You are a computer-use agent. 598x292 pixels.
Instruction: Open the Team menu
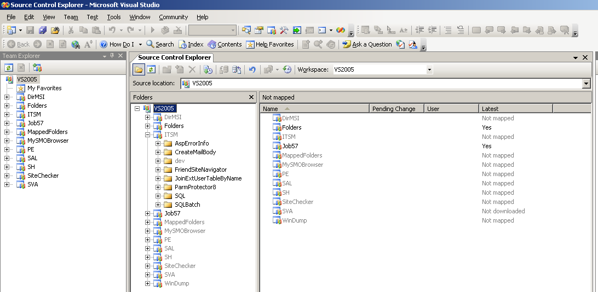tap(71, 17)
